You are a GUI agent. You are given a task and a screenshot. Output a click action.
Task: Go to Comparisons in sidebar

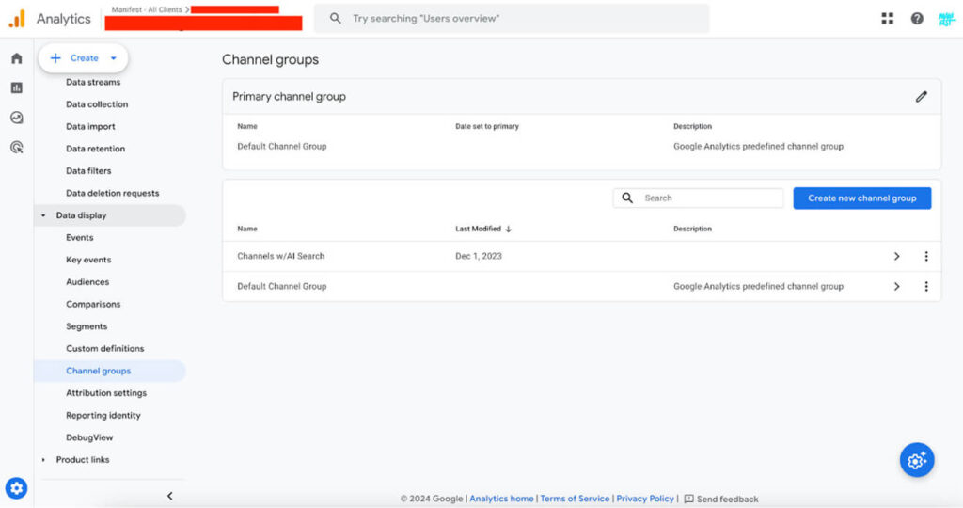[93, 304]
